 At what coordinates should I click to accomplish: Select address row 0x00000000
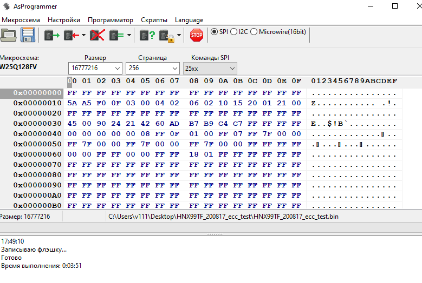coord(37,93)
